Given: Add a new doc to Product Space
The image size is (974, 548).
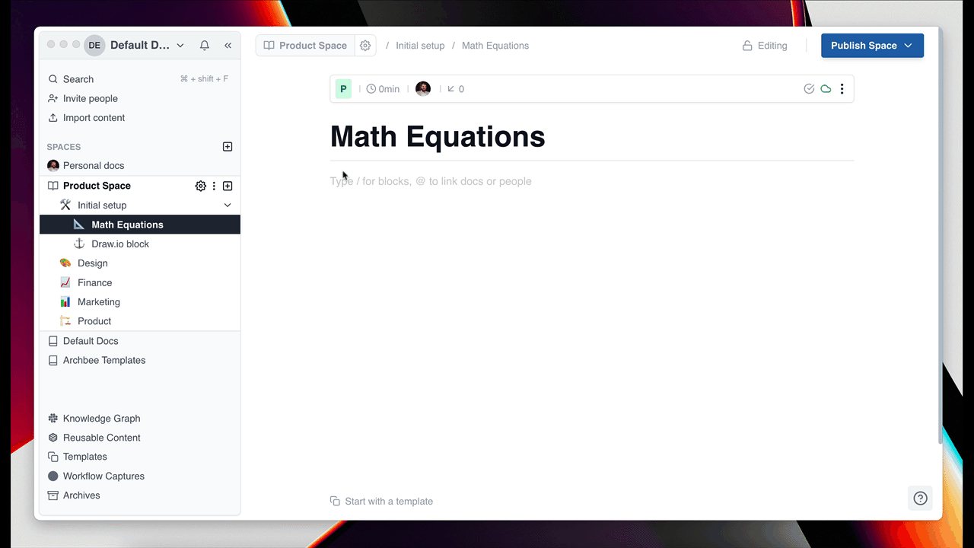Looking at the screenshot, I should 228,186.
